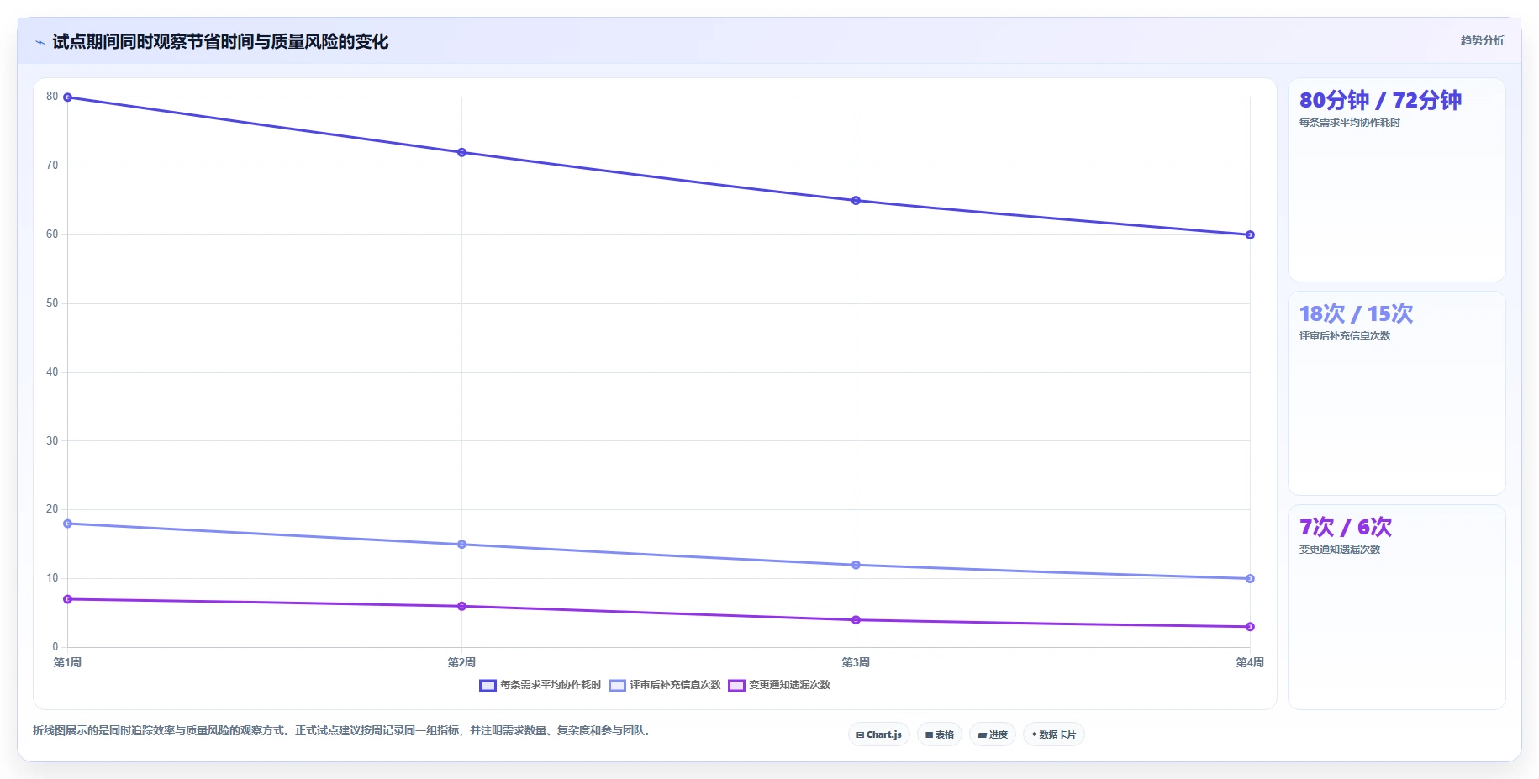Image resolution: width=1539 pixels, height=779 pixels.
Task: Click the 评审后补充信息次数 caption in the stat card
Action: [x=1345, y=336]
